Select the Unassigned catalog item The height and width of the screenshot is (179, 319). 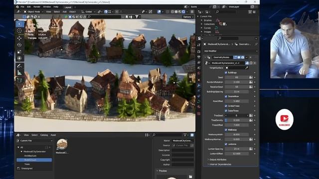coord(26,169)
